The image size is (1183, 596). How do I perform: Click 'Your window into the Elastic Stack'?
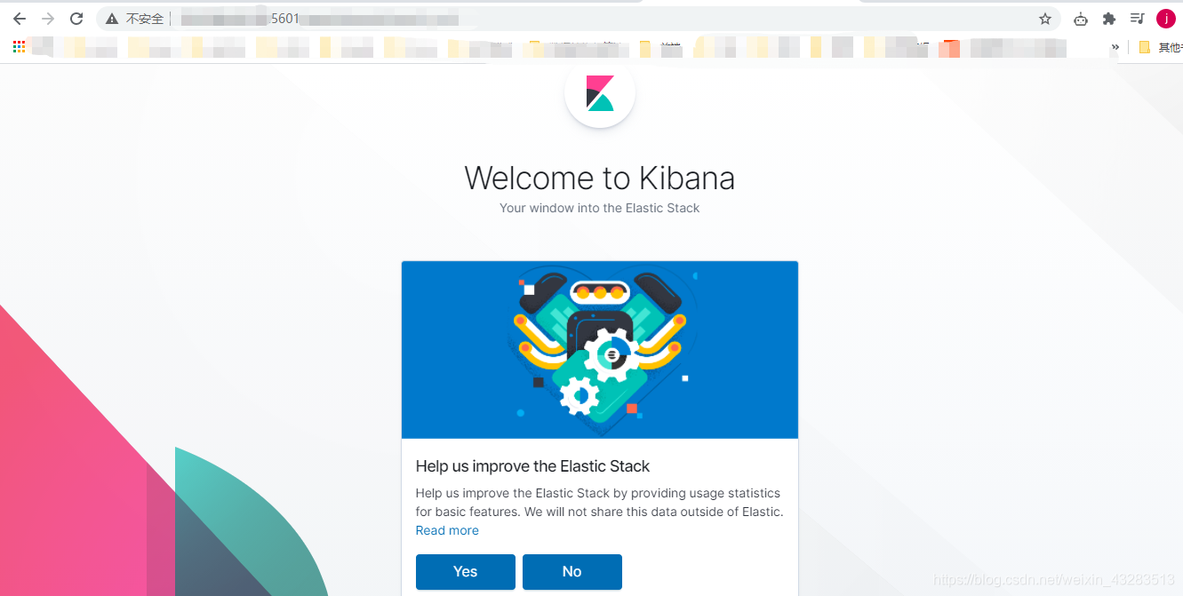click(600, 208)
